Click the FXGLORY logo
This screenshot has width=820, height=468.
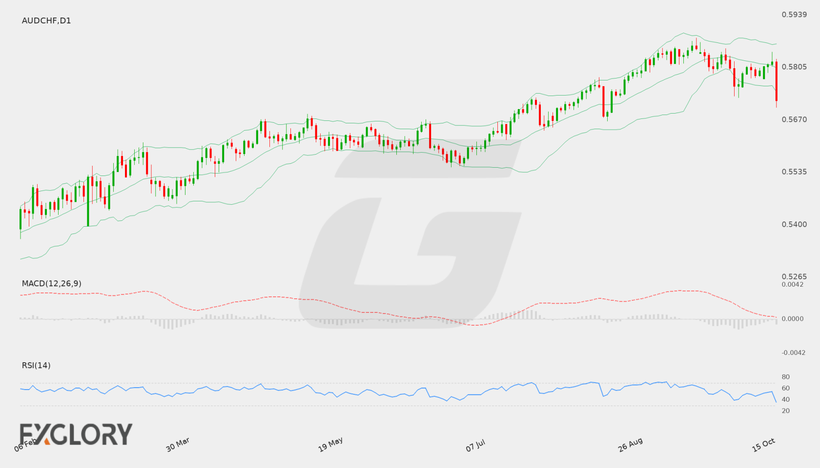click(76, 434)
